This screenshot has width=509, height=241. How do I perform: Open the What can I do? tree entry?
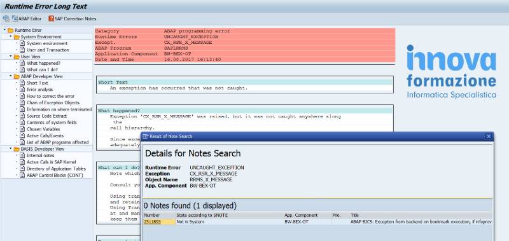(42, 70)
